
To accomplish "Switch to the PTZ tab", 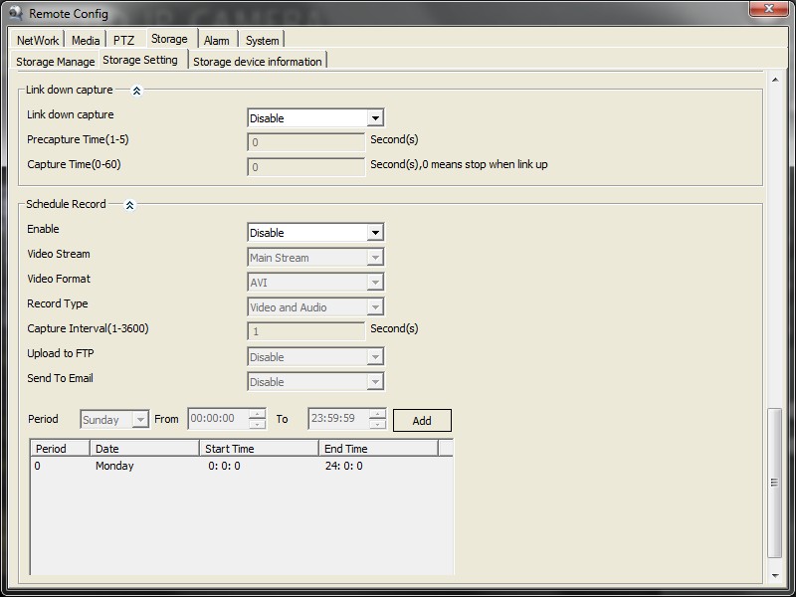I will pyautogui.click(x=123, y=40).
